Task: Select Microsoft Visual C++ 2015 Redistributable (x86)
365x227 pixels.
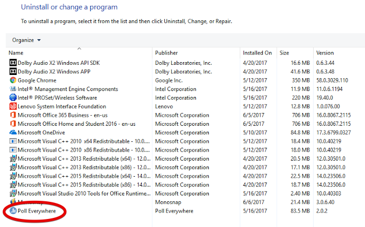Action: click(x=82, y=185)
